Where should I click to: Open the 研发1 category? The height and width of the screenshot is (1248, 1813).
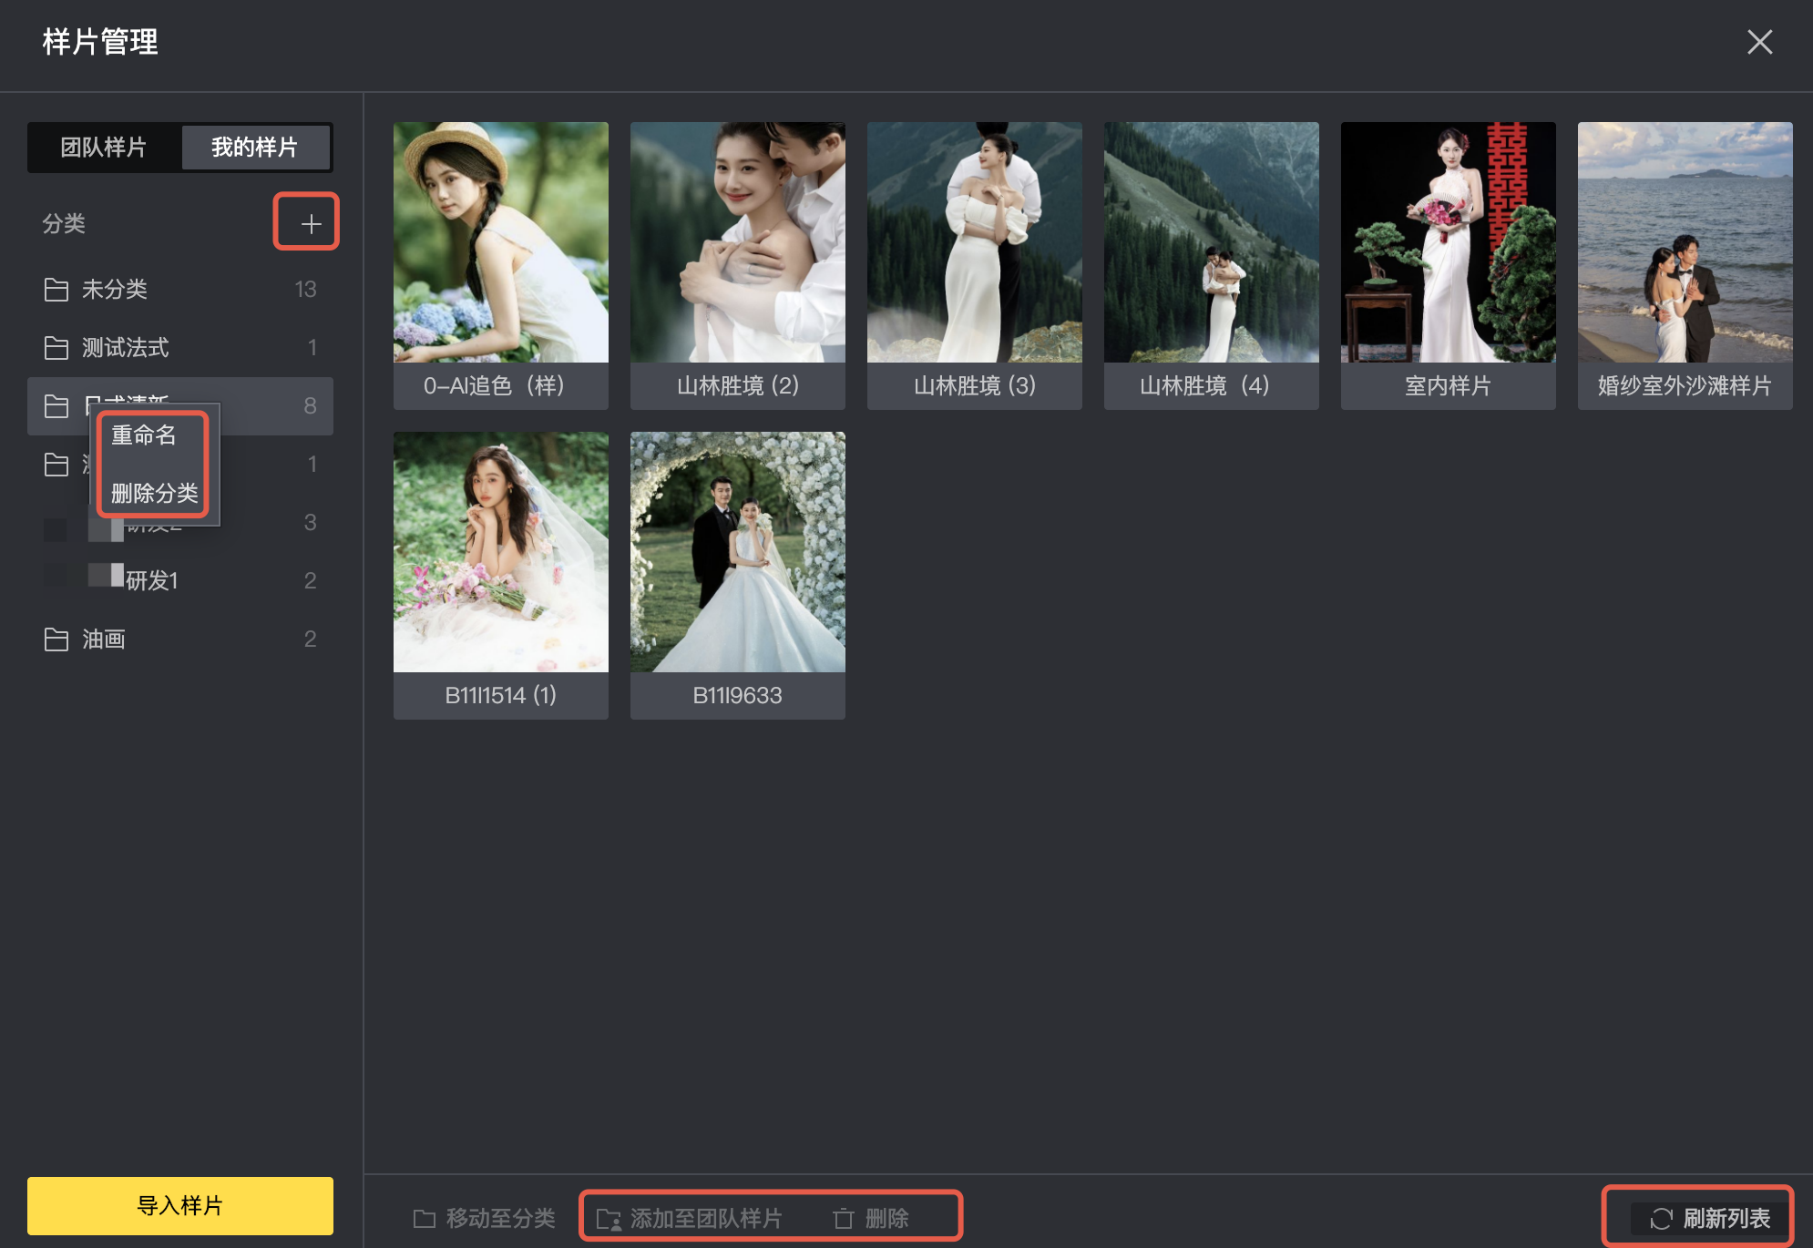click(x=180, y=580)
